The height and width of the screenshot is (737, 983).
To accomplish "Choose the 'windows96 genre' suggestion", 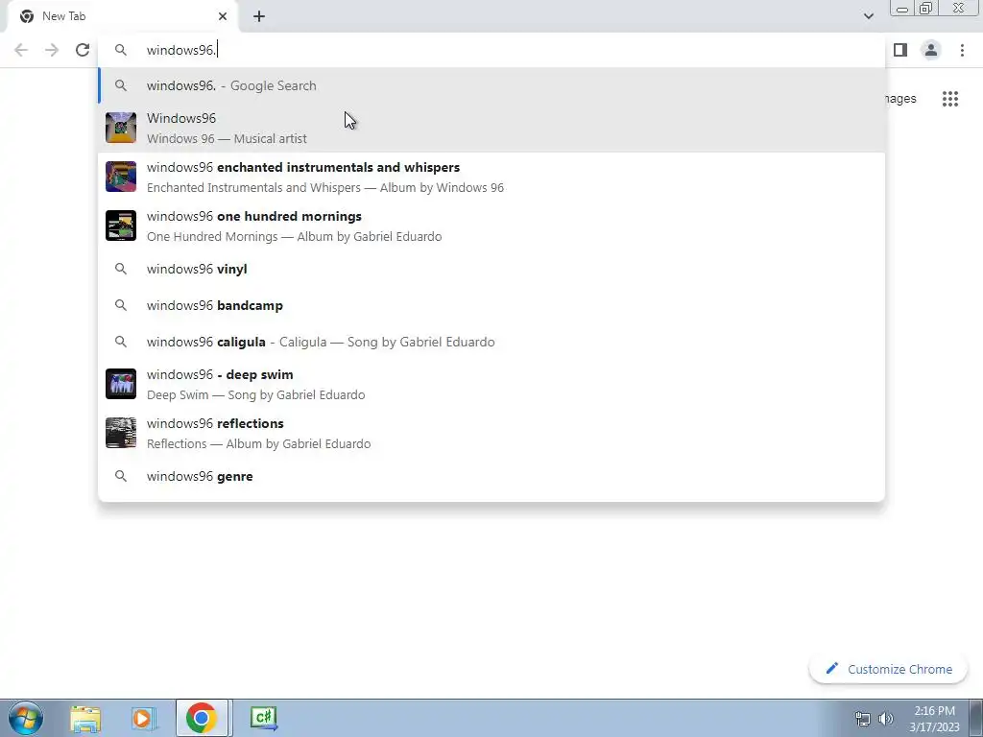I will pos(491,476).
